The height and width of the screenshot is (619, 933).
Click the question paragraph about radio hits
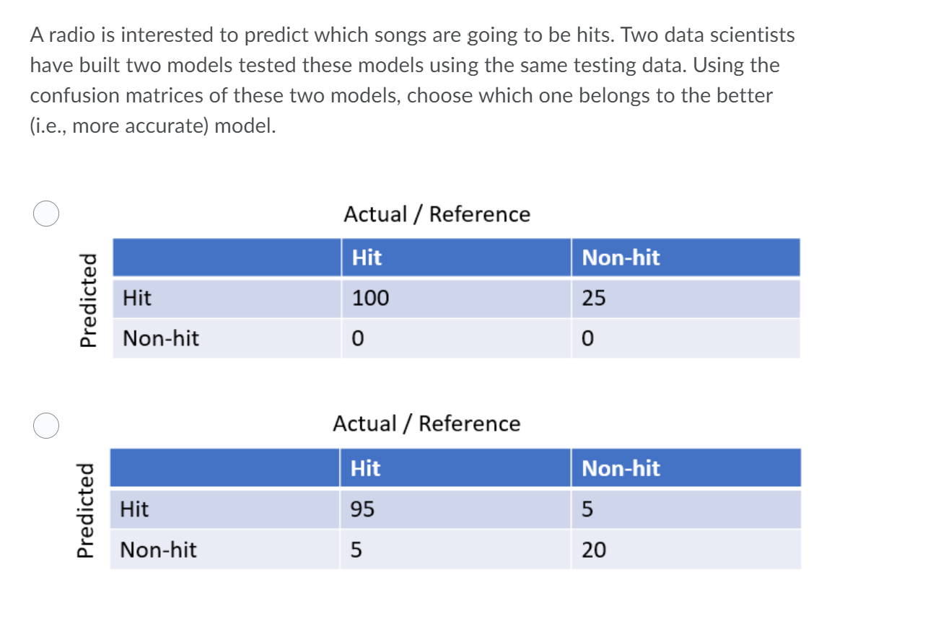(412, 80)
